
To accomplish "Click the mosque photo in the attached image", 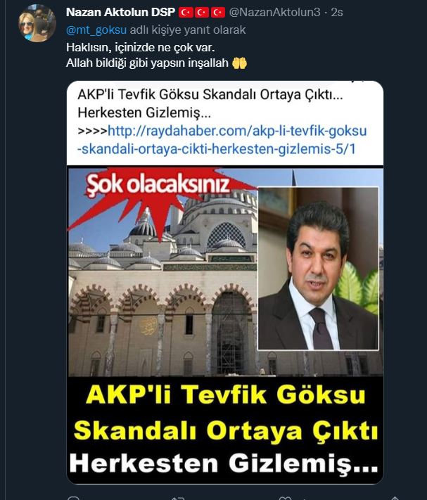I will 162,287.
